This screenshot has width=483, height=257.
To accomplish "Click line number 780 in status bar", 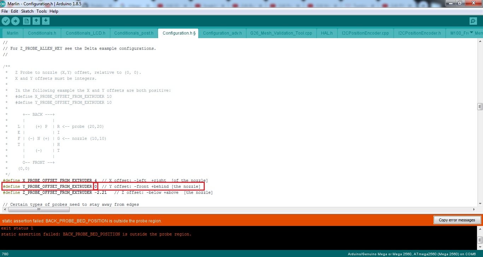I will [5, 254].
